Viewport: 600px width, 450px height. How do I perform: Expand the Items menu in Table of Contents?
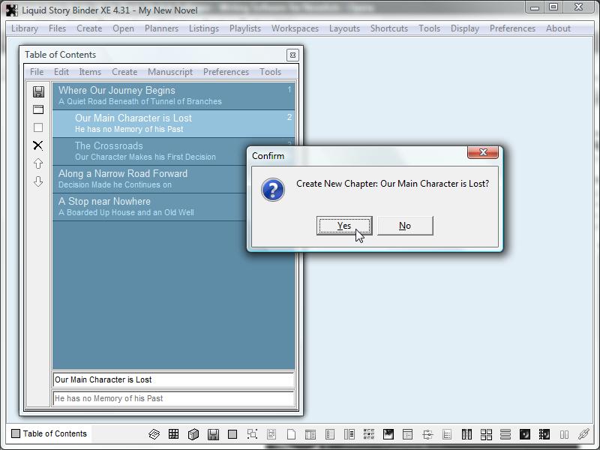tap(90, 72)
